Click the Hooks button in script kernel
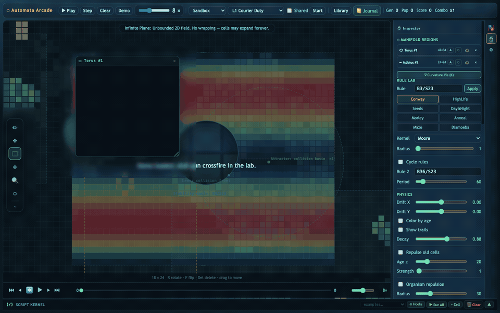The height and width of the screenshot is (313, 500). pos(416,304)
